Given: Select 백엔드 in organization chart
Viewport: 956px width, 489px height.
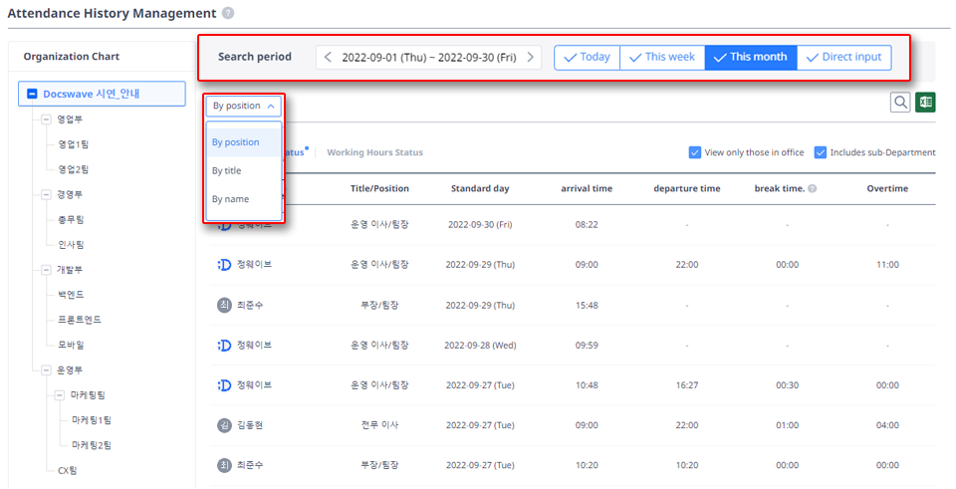Looking at the screenshot, I should (71, 295).
